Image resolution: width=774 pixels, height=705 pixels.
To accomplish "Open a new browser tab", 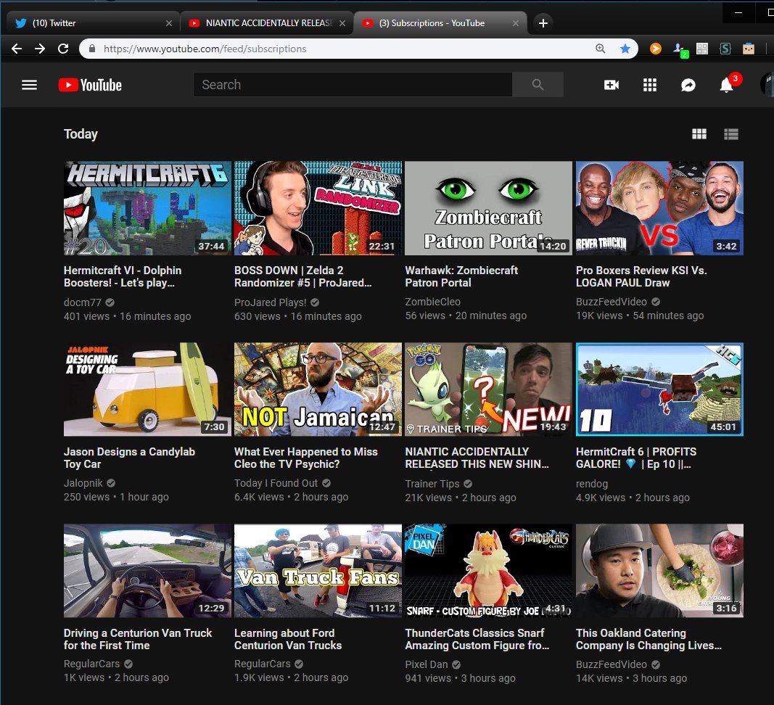I will 543,22.
